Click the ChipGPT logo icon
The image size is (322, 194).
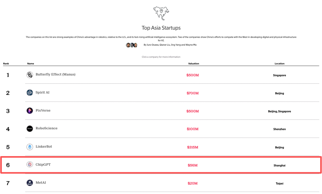coord(30,164)
